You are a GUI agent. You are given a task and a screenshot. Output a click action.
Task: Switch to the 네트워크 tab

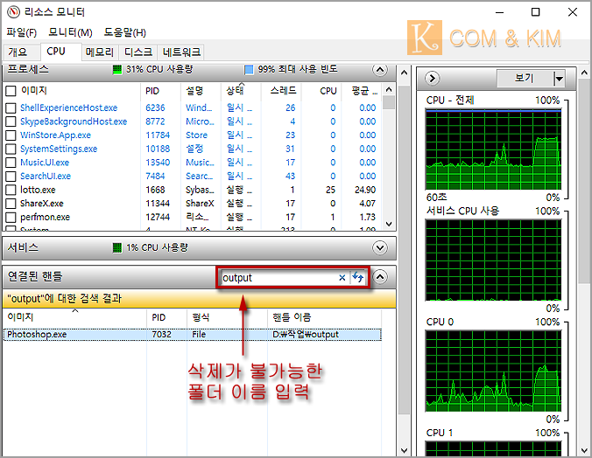[x=181, y=52]
